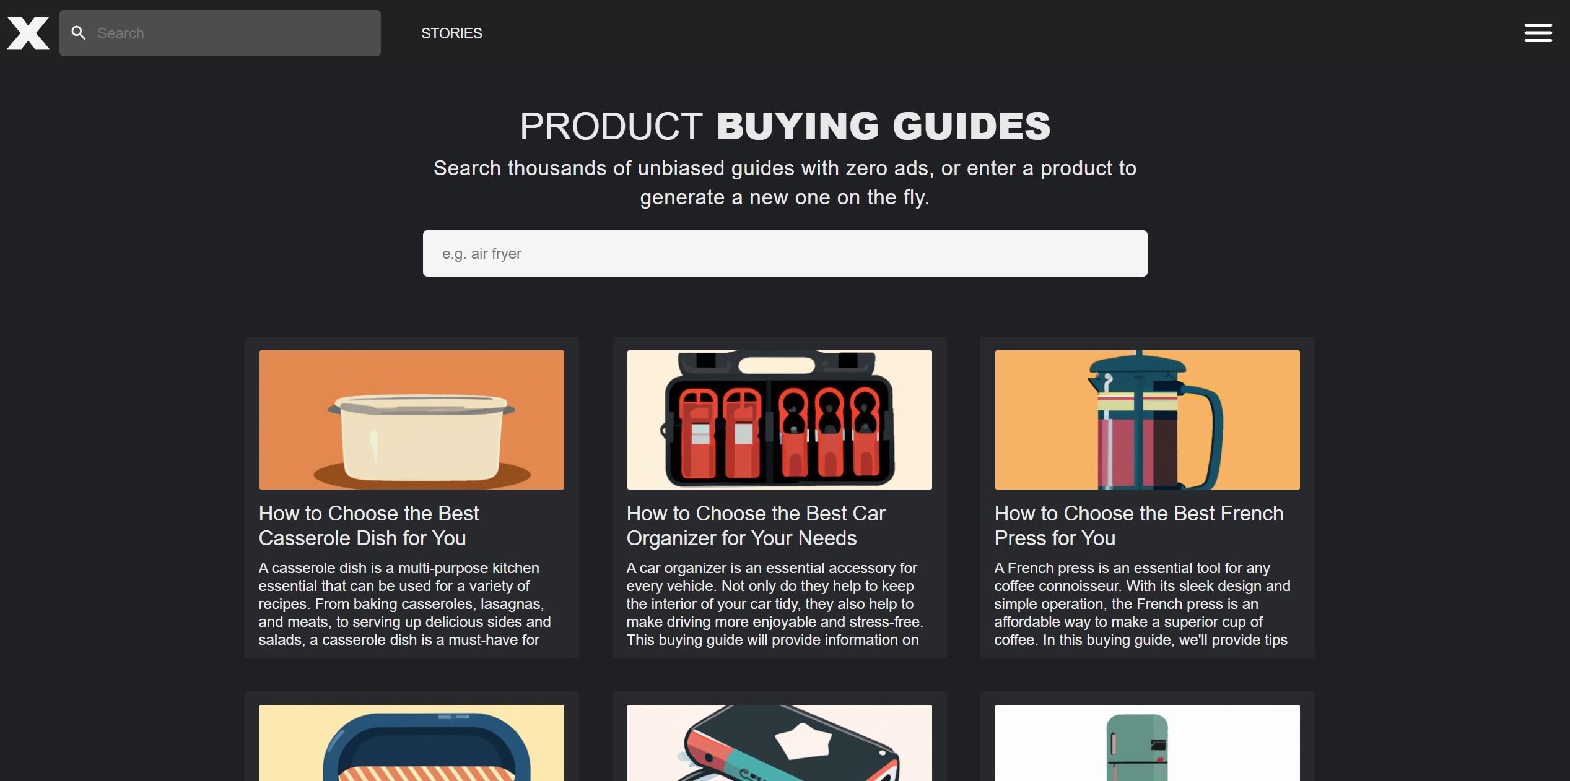Click the 'e.g. air fryer' product input
1570x781 pixels.
tap(784, 252)
